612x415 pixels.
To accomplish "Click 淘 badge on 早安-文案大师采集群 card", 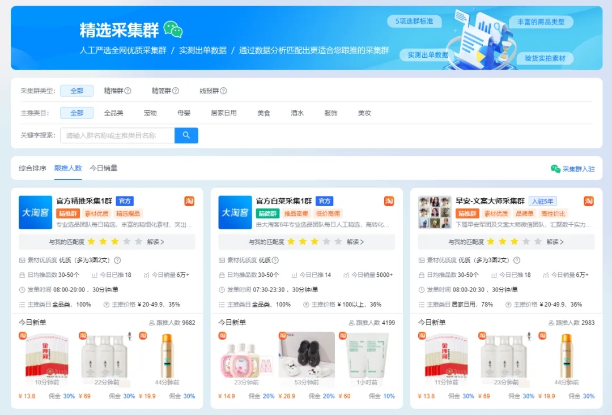I will pos(589,201).
